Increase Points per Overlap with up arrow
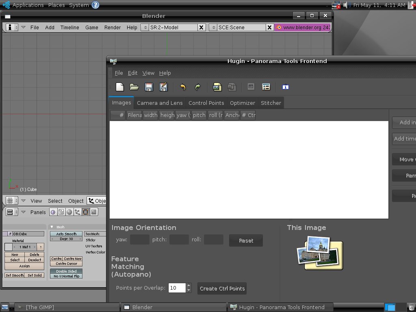 click(x=188, y=286)
